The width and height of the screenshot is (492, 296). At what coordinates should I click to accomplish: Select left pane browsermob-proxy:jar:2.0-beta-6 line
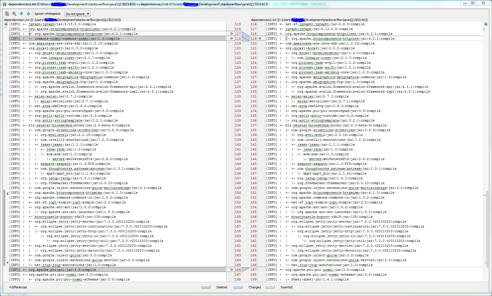tap(117, 125)
